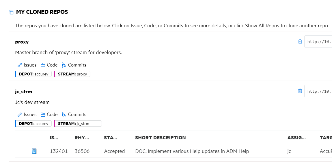The height and width of the screenshot is (167, 332).
Task: Open Commits for the jc_strm repo
Action: pyautogui.click(x=77, y=115)
